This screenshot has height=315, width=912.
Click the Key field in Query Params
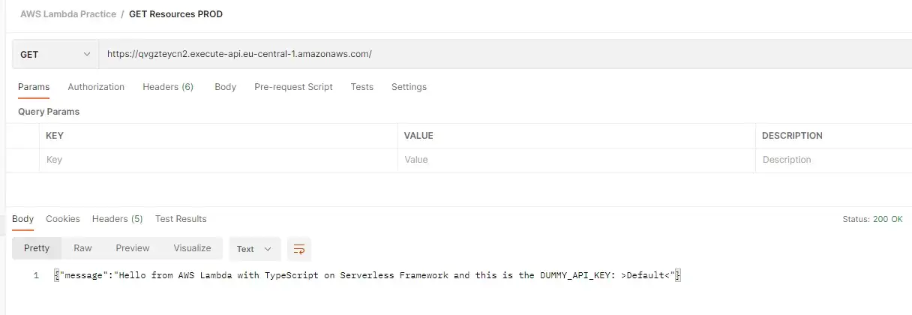(217, 160)
